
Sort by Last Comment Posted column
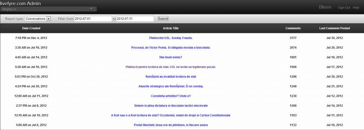coord(334,28)
